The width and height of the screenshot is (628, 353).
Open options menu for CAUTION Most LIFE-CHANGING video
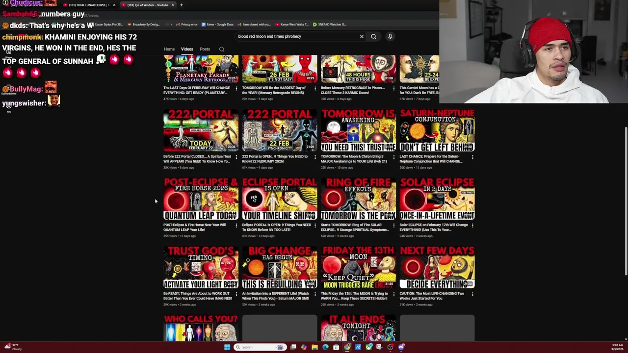click(x=472, y=295)
